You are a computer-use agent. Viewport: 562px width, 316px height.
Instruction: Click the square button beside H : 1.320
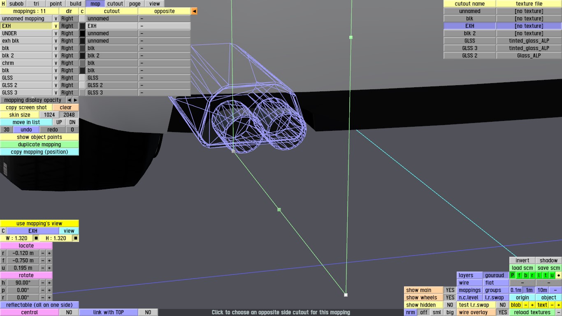tap(76, 238)
